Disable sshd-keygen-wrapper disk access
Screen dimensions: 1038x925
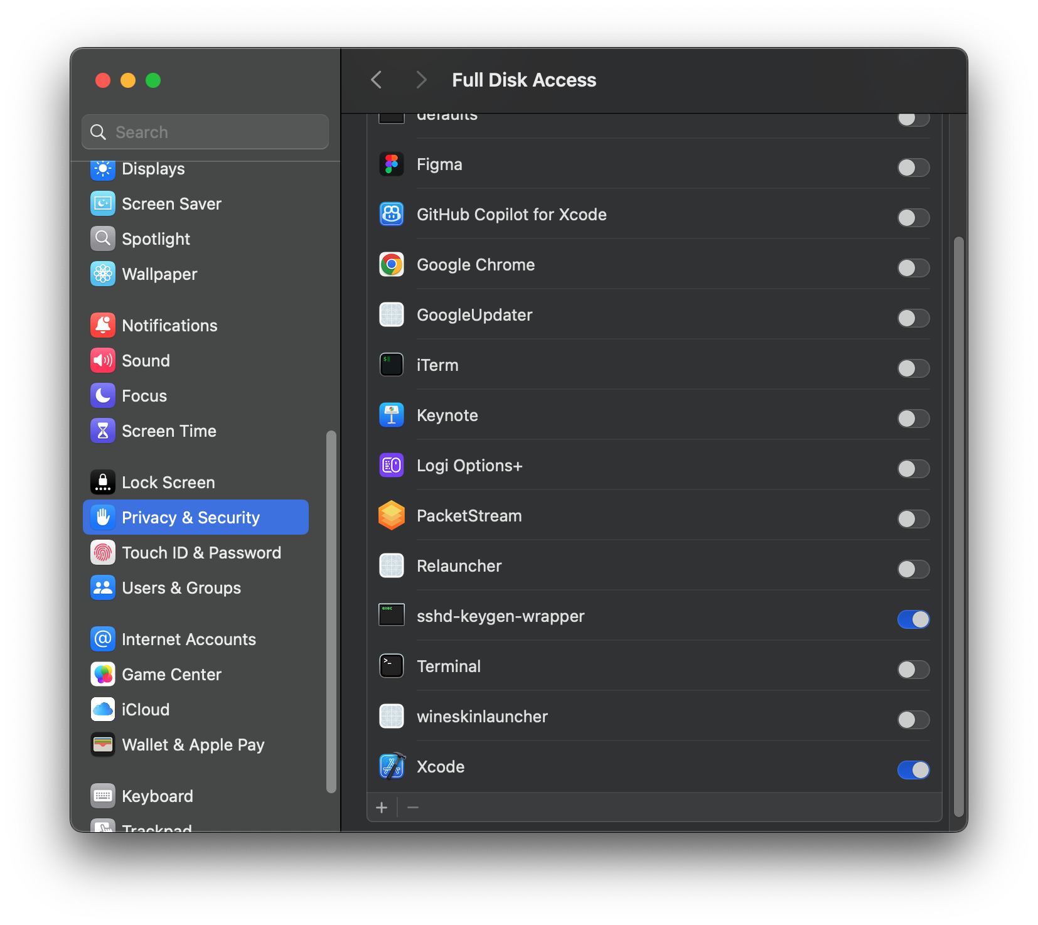(x=913, y=619)
